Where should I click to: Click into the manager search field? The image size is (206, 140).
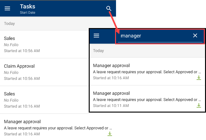click(x=155, y=36)
